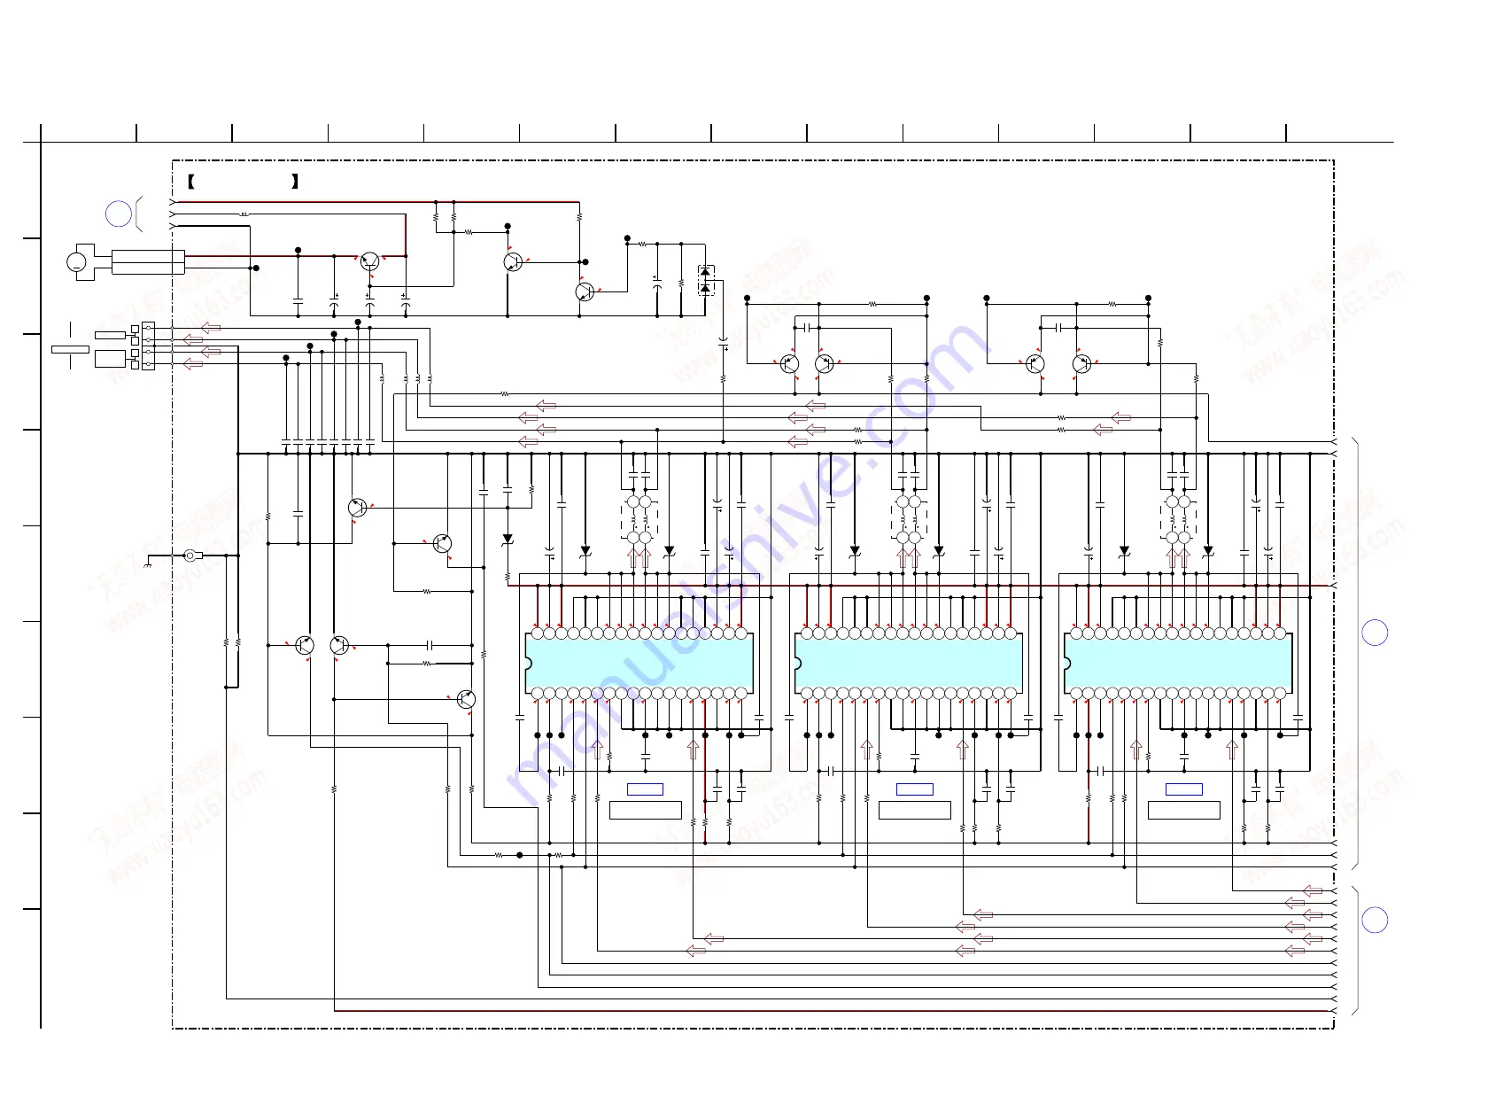This screenshot has height=1119, width=1488.
Task: Click the opening black bracket at the diagram title
Action: pyautogui.click(x=191, y=182)
